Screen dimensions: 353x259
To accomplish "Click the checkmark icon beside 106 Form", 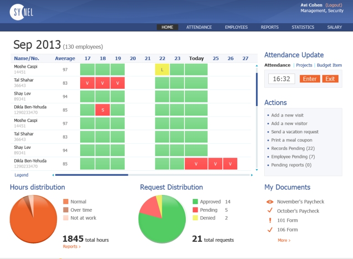I will coord(270,230).
